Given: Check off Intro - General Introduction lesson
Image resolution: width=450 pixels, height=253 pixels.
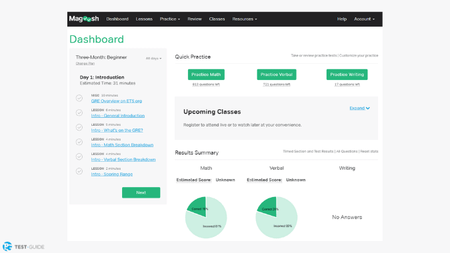Looking at the screenshot, I should [x=79, y=113].
